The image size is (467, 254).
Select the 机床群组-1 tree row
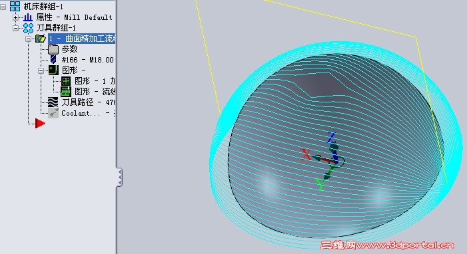click(43, 7)
